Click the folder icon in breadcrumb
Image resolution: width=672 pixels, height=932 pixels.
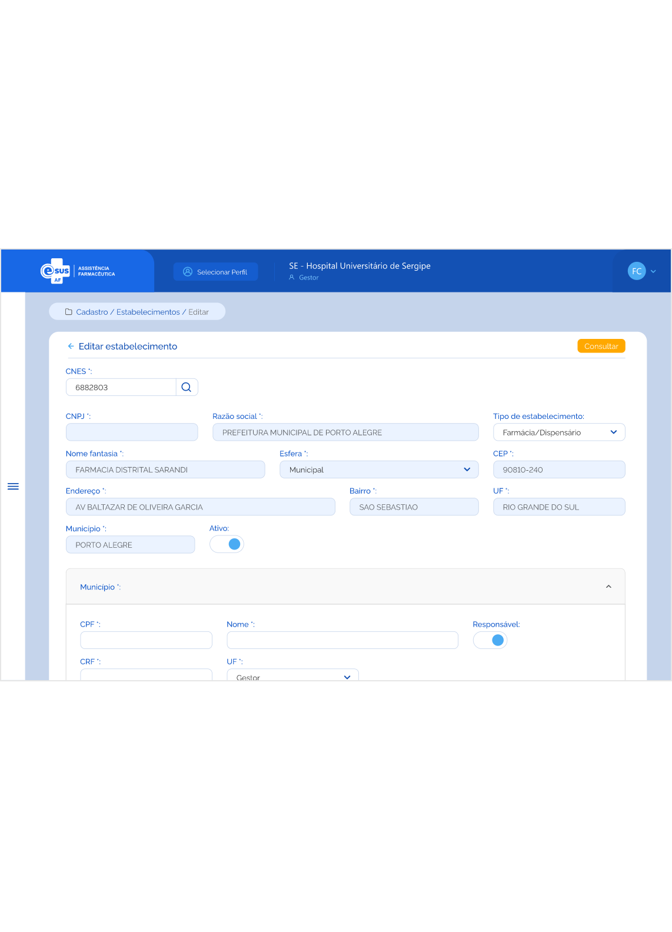click(x=69, y=312)
